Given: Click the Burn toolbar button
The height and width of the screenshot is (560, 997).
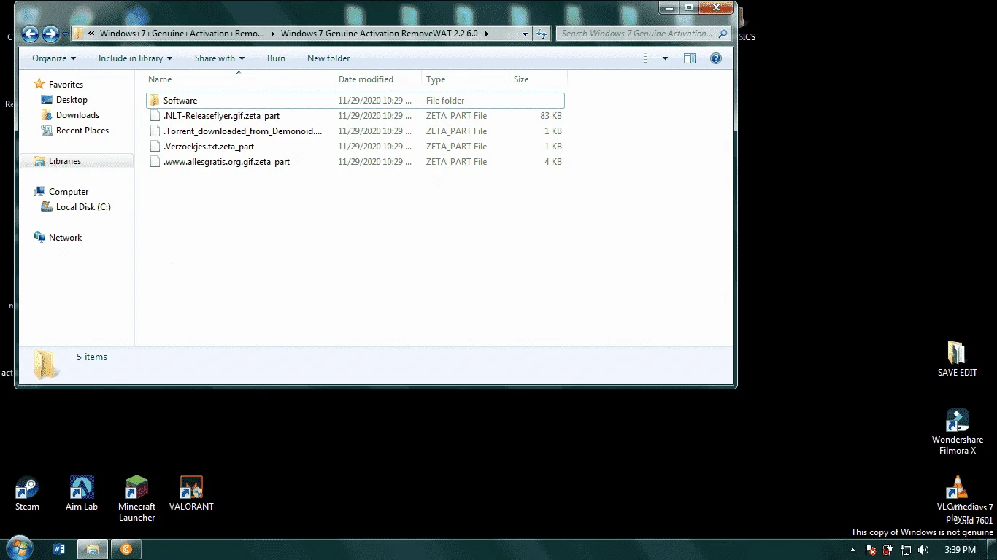Looking at the screenshot, I should 276,58.
